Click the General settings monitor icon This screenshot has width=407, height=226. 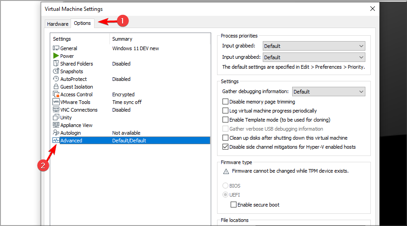[56, 48]
